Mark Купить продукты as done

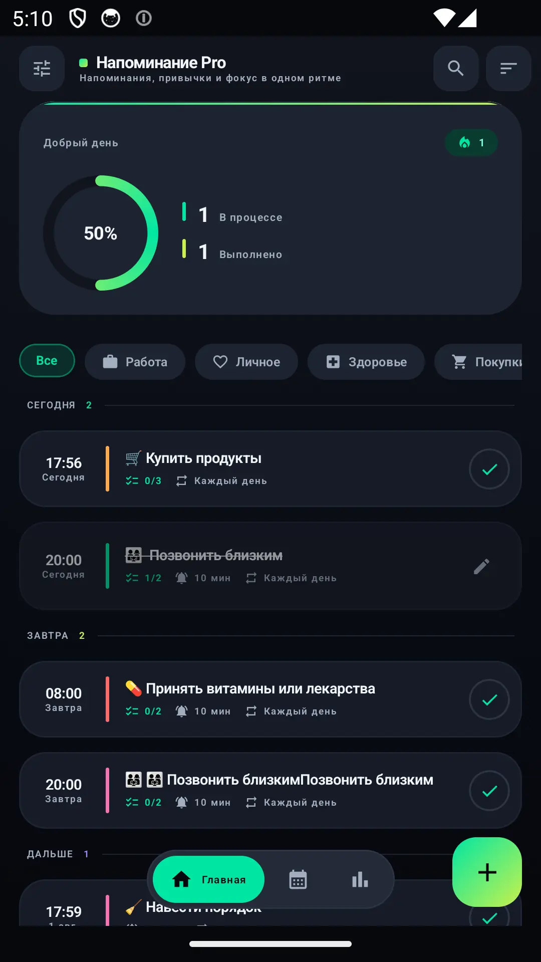coord(489,469)
